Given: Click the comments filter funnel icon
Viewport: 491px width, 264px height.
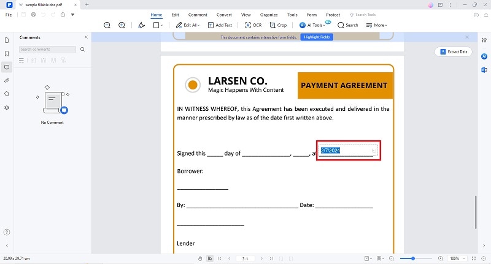Looking at the screenshot, I should [63, 60].
